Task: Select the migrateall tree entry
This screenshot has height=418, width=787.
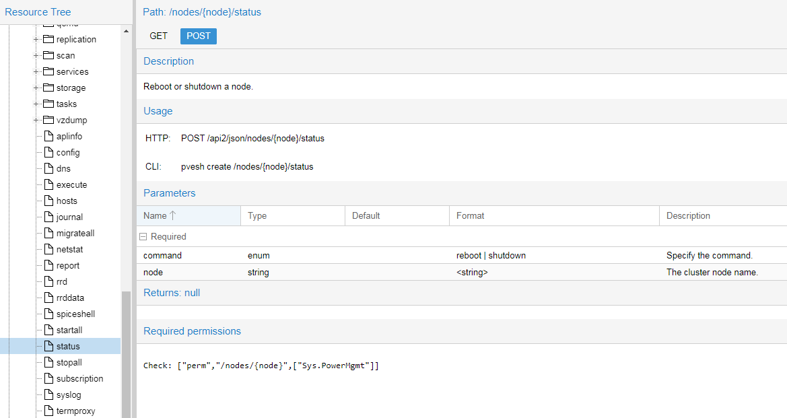Action: (75, 233)
